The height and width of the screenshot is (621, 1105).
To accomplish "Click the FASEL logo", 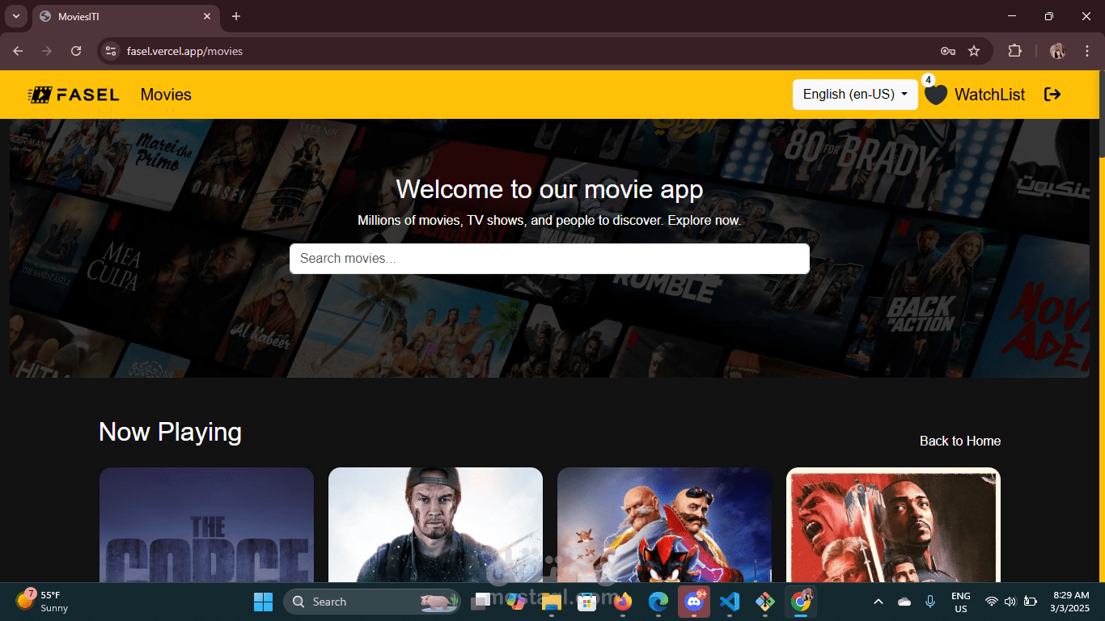I will click(74, 95).
